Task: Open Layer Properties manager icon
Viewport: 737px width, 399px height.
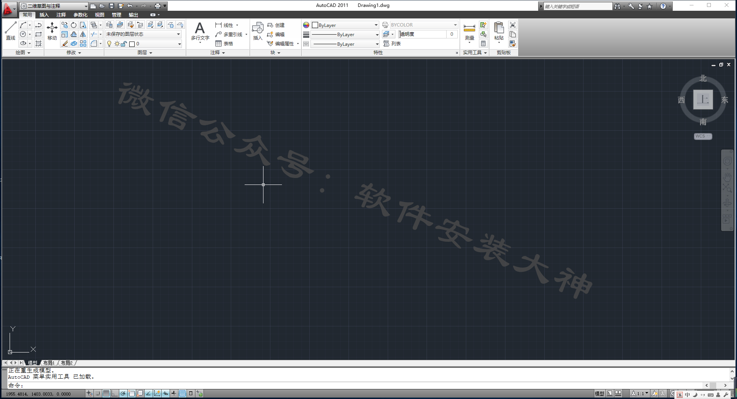Action: pos(110,25)
